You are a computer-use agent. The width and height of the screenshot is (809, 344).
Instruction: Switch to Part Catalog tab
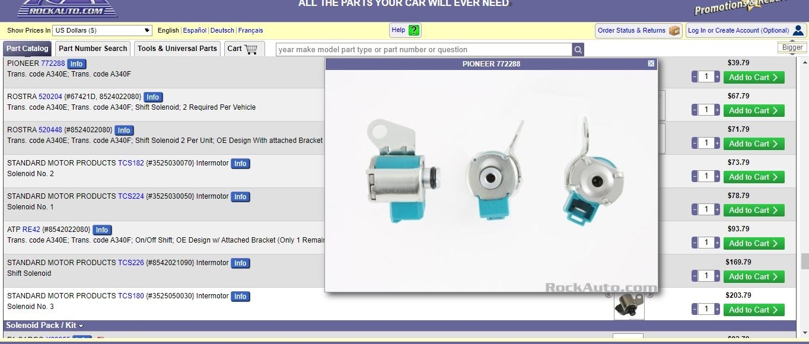pyautogui.click(x=27, y=49)
